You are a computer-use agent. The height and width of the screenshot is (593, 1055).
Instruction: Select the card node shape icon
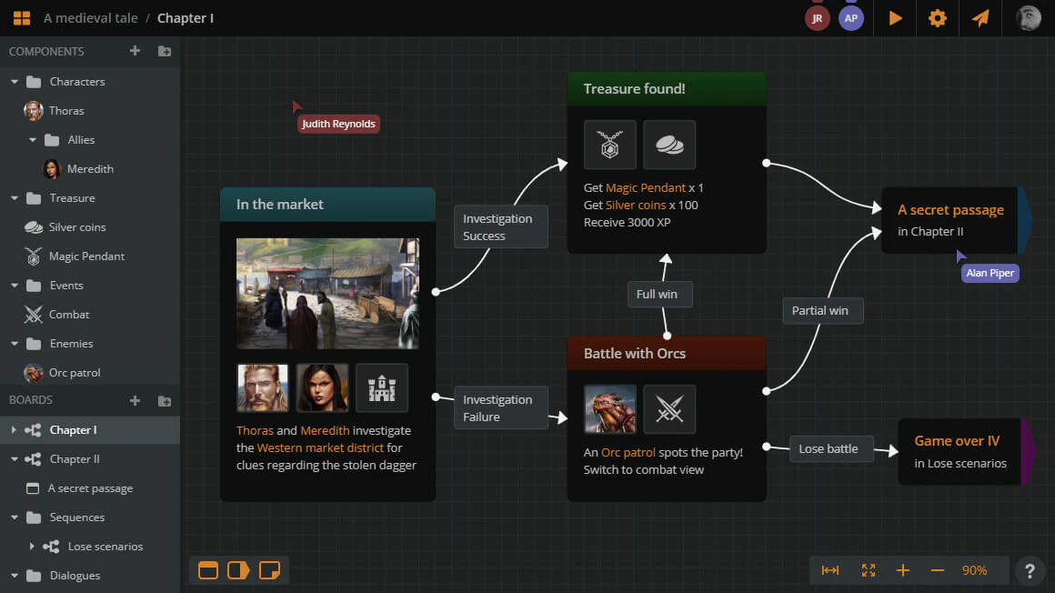click(207, 570)
